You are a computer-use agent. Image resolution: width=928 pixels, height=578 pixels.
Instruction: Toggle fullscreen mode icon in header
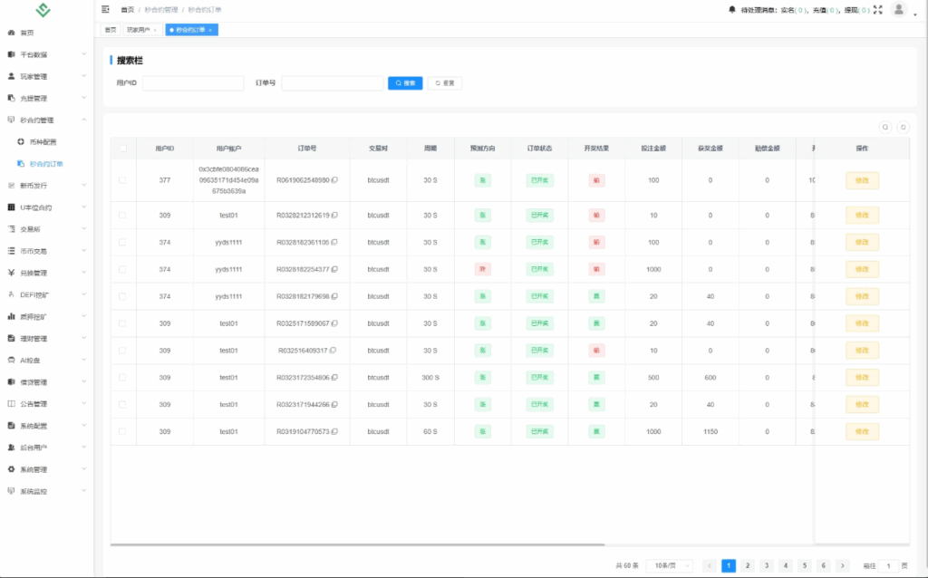(877, 9)
